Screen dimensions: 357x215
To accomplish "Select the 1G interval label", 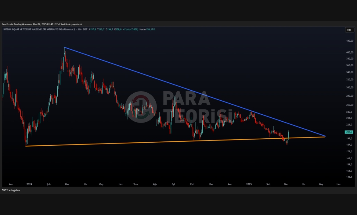I will [x=79, y=29].
